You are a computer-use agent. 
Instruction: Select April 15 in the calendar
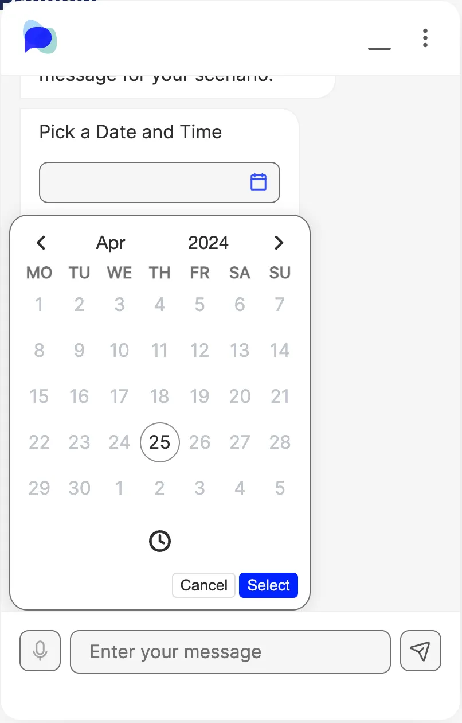(39, 397)
